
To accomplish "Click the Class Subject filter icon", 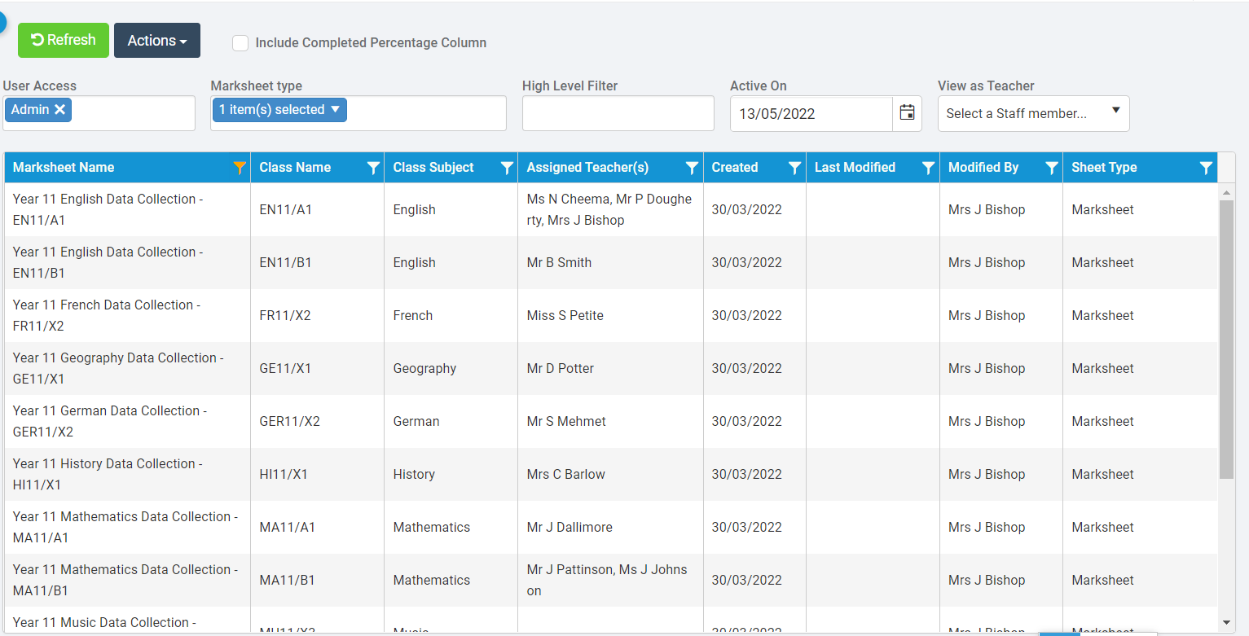I will coord(507,167).
